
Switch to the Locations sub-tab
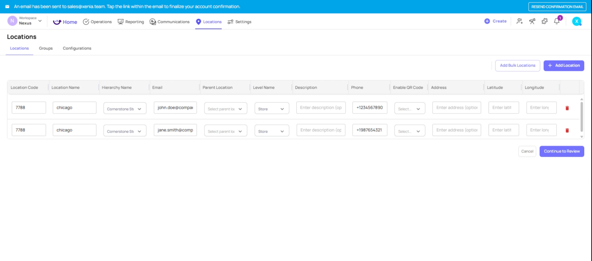tap(19, 48)
